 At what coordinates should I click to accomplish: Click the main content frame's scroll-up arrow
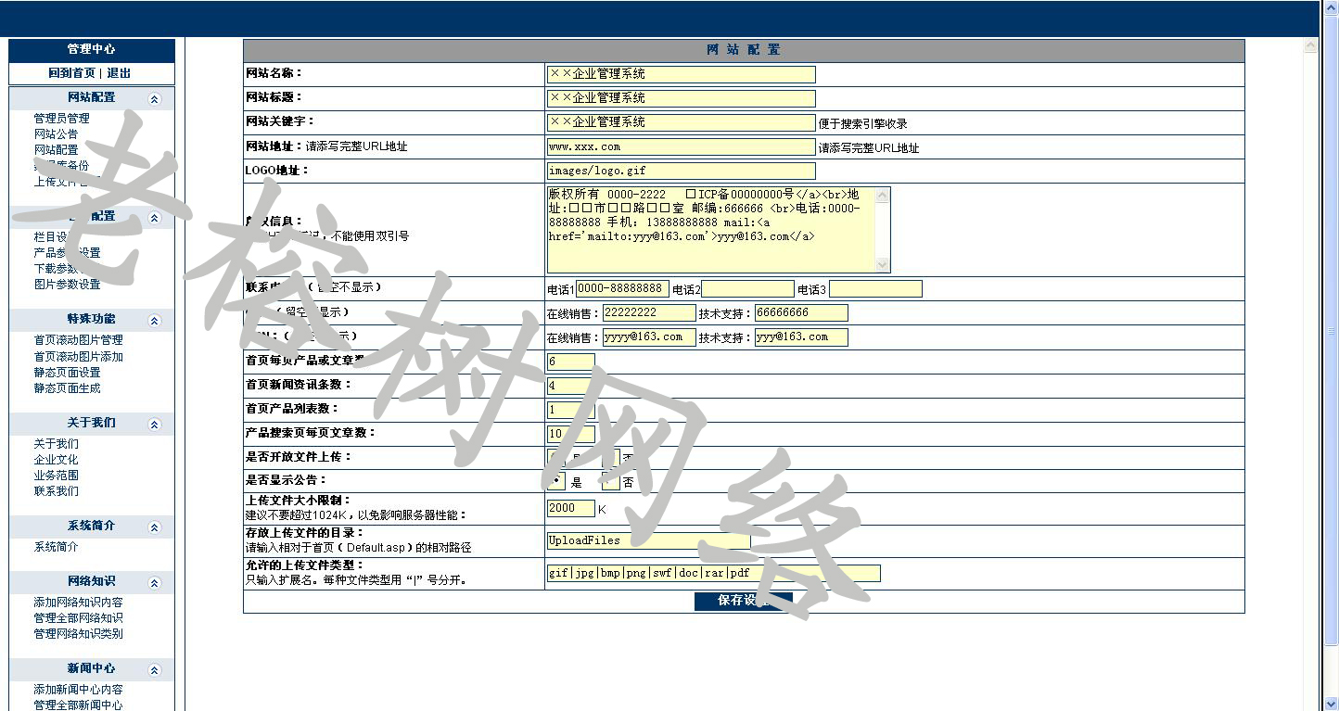click(1310, 45)
